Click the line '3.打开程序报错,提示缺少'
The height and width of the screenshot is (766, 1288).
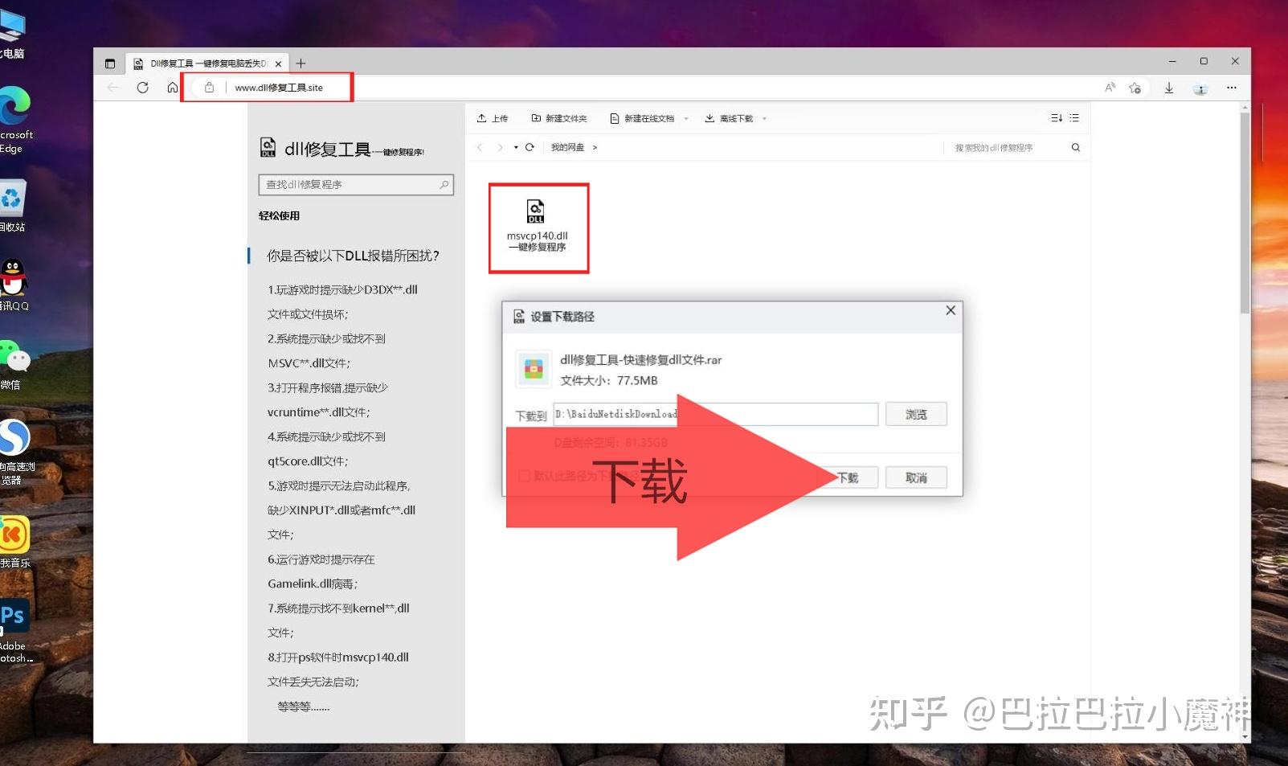328,387
